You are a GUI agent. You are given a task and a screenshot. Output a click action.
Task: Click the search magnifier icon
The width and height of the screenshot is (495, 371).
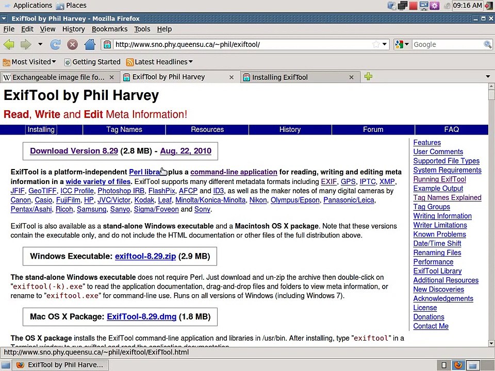pos(487,44)
